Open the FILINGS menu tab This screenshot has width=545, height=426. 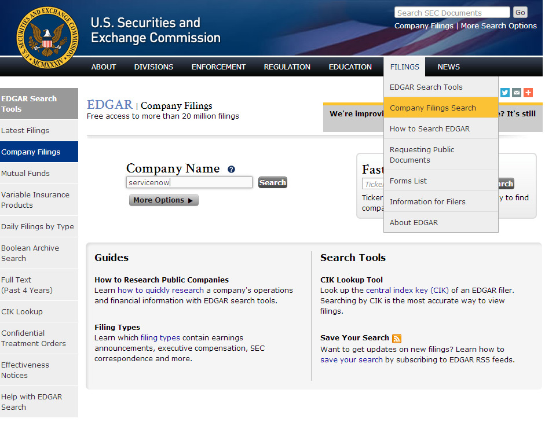point(404,67)
